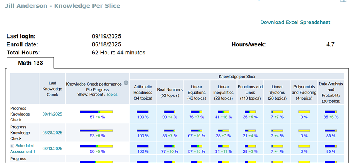
Task: Click the Linear Inequalities 41 +18 % bar
Action: (x=223, y=112)
